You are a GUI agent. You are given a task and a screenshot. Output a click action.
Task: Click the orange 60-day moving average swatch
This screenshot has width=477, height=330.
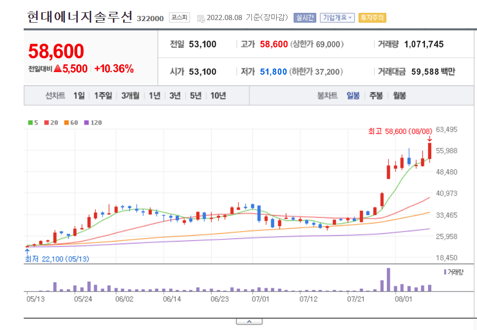(x=66, y=123)
